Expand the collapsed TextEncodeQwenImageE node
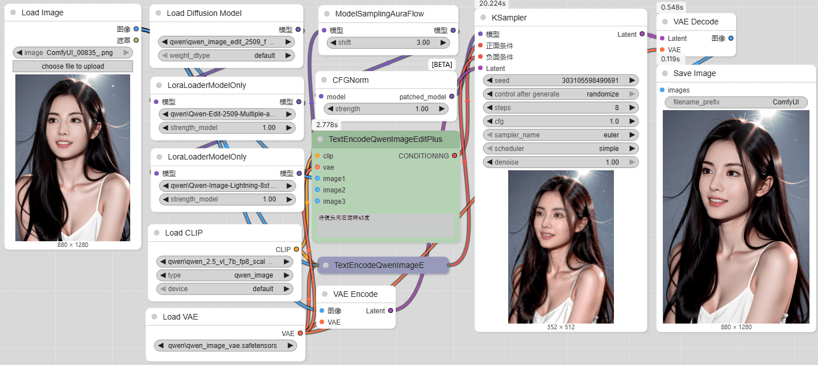 click(x=325, y=265)
